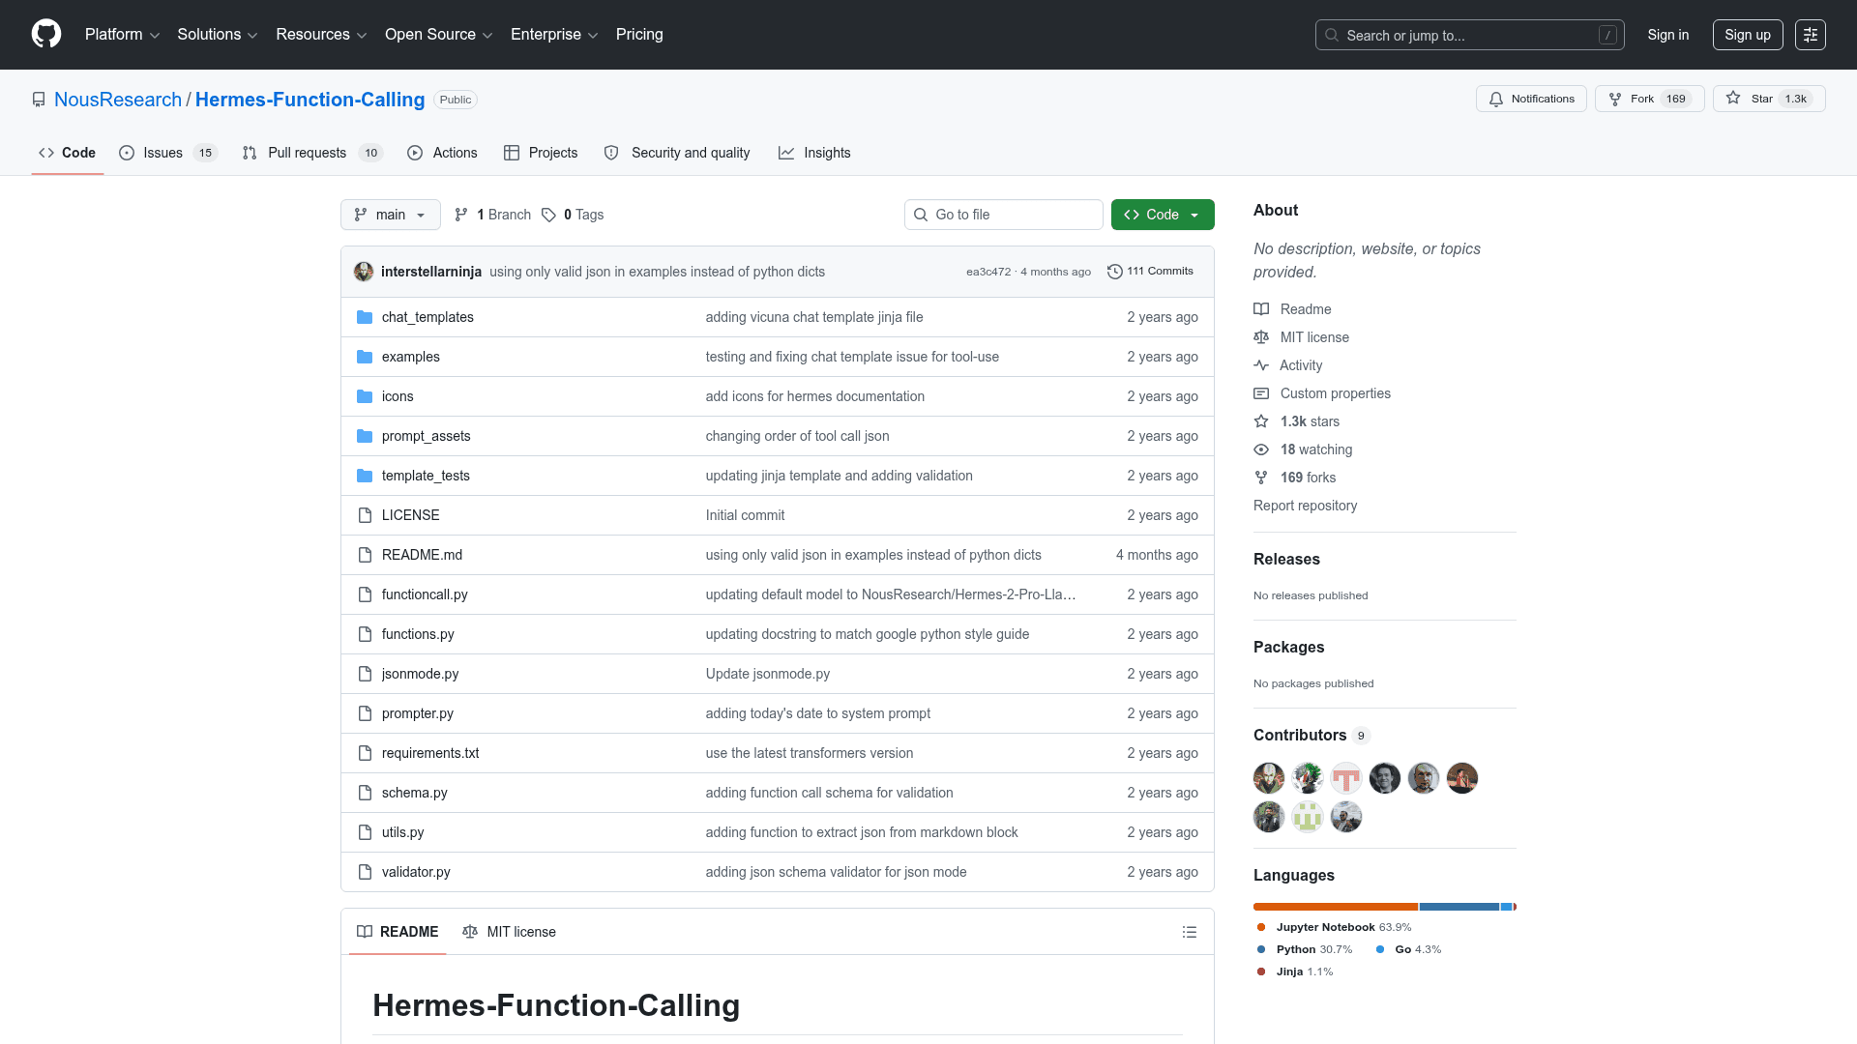
Task: Click the star icon on the Star button
Action: coord(1733,98)
